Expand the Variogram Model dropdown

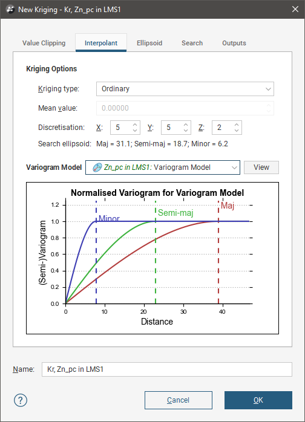163,167
